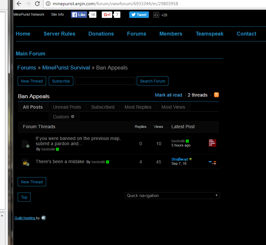This screenshot has width=266, height=245.
Task: Open Site Info menu
Action: click(58, 15)
